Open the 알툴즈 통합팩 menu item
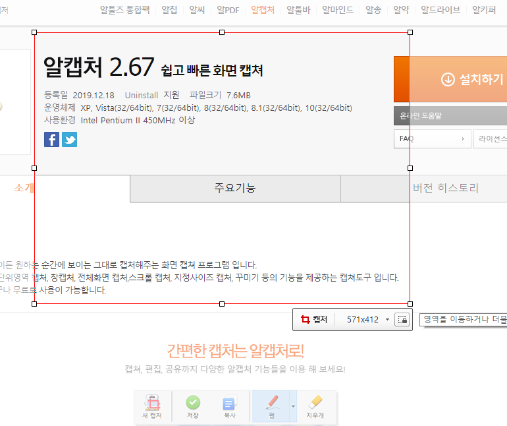Screen dimensions: 507x426 (x=125, y=10)
